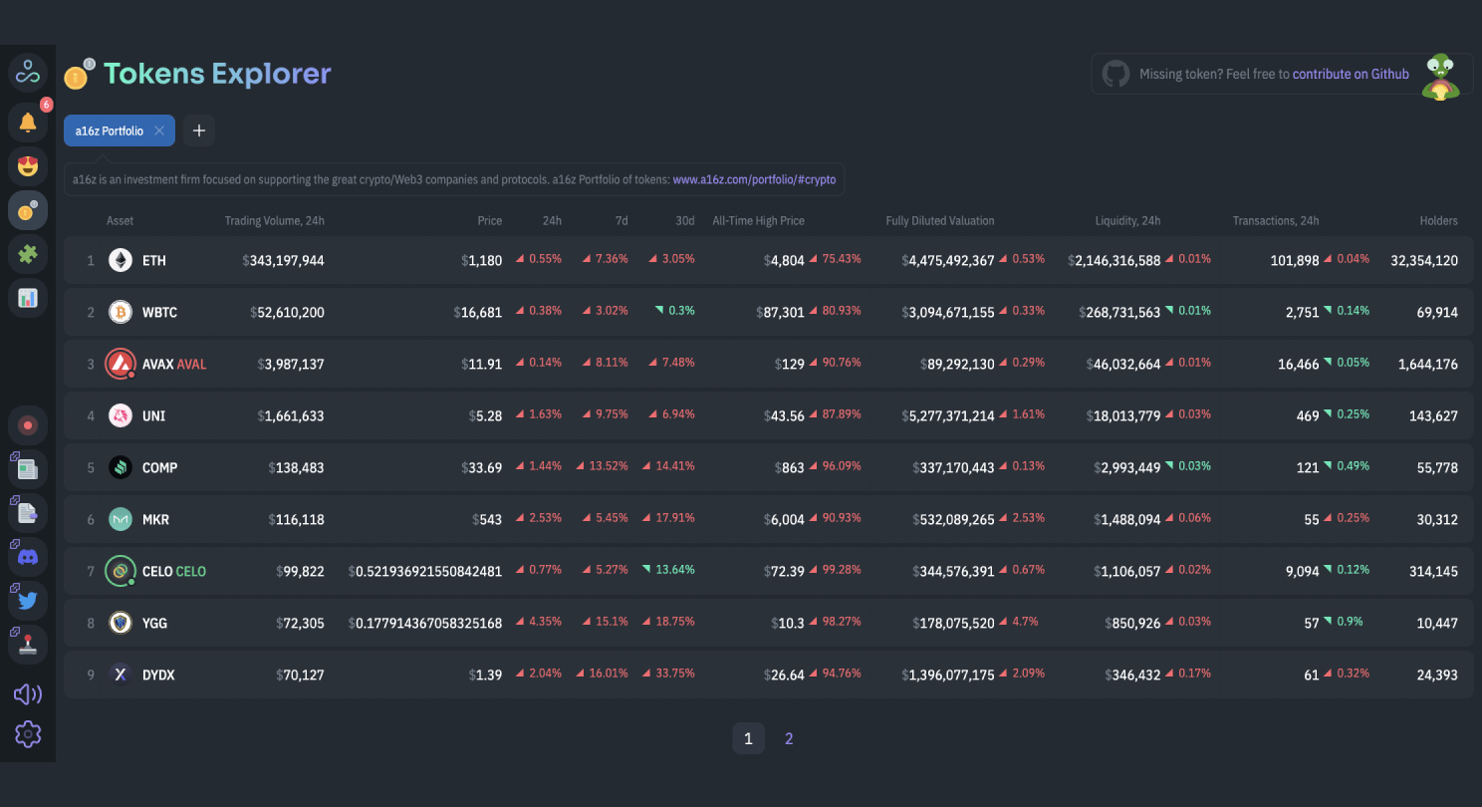Open the settings gear icon
This screenshot has height=807, width=1482.
tap(28, 734)
